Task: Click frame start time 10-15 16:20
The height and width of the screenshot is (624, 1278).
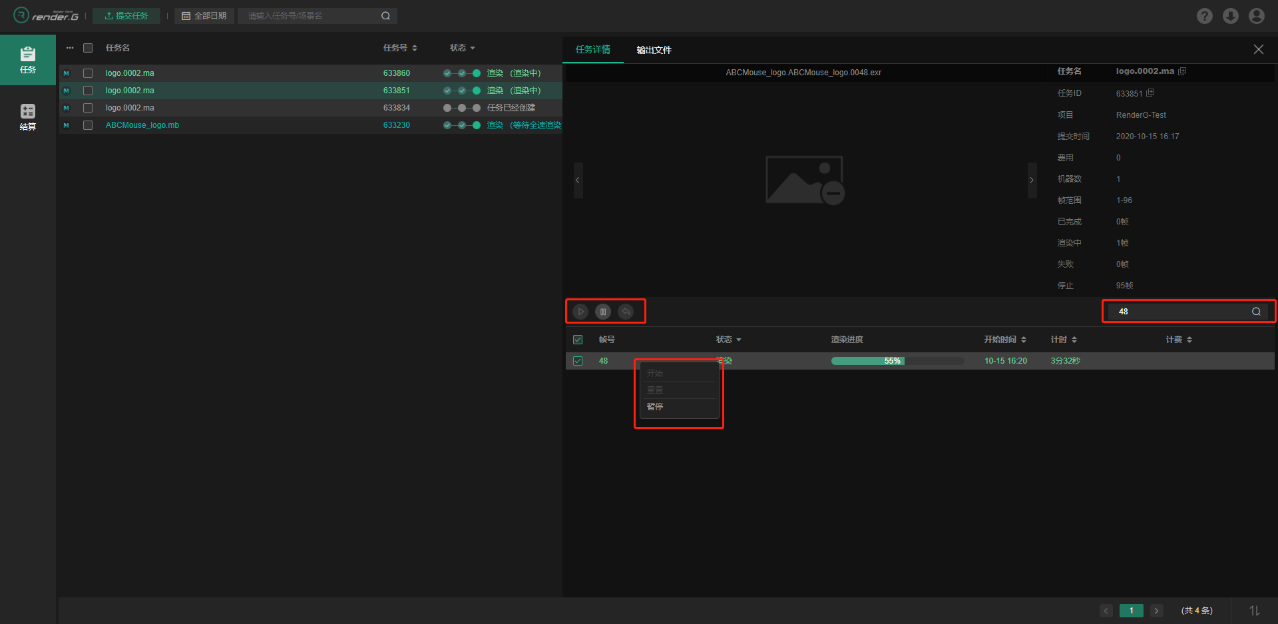Action: 1006,361
